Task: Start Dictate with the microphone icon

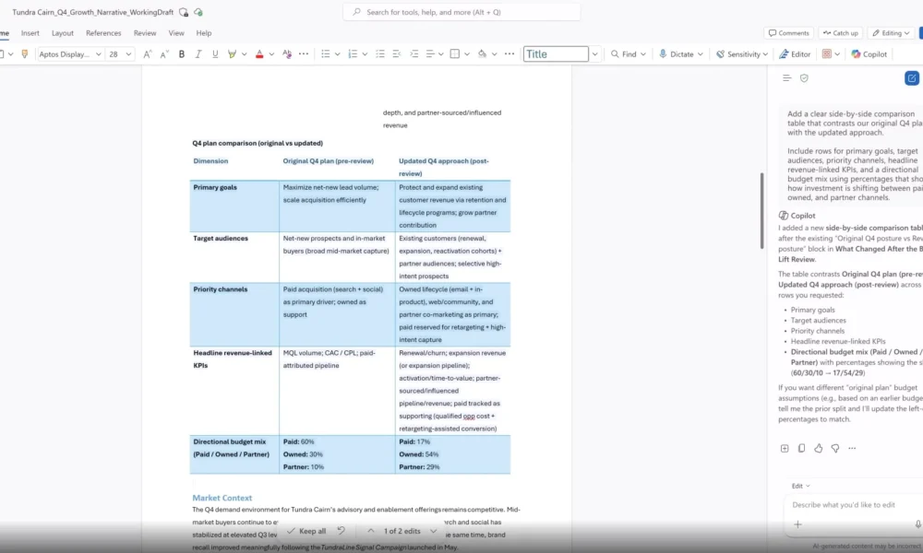Action: pos(677,54)
